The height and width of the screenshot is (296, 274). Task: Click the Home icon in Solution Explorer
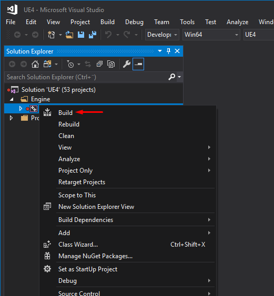[35, 64]
